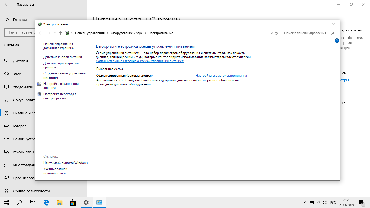Image resolution: width=370 pixels, height=208 pixels.
Task: Show hidden system tray icons
Action: [x=305, y=203]
